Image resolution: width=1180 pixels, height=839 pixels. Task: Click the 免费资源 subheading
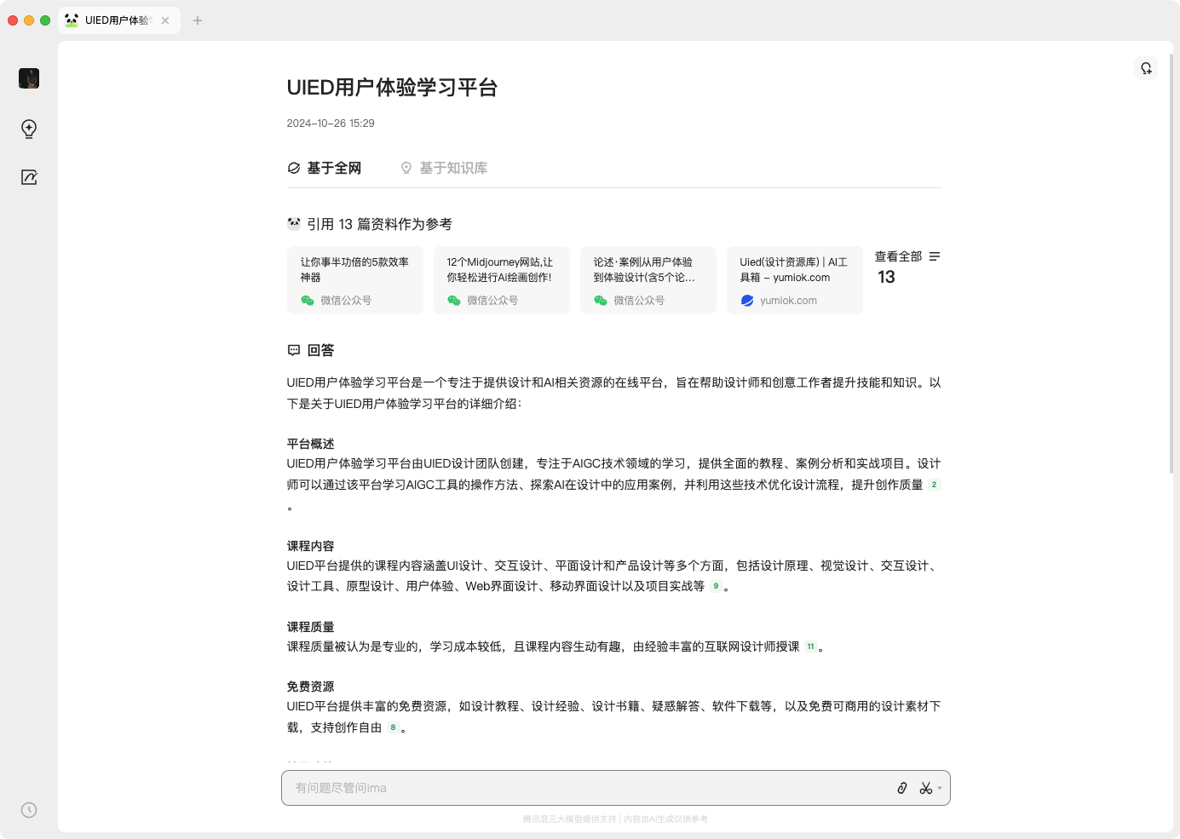[311, 687]
